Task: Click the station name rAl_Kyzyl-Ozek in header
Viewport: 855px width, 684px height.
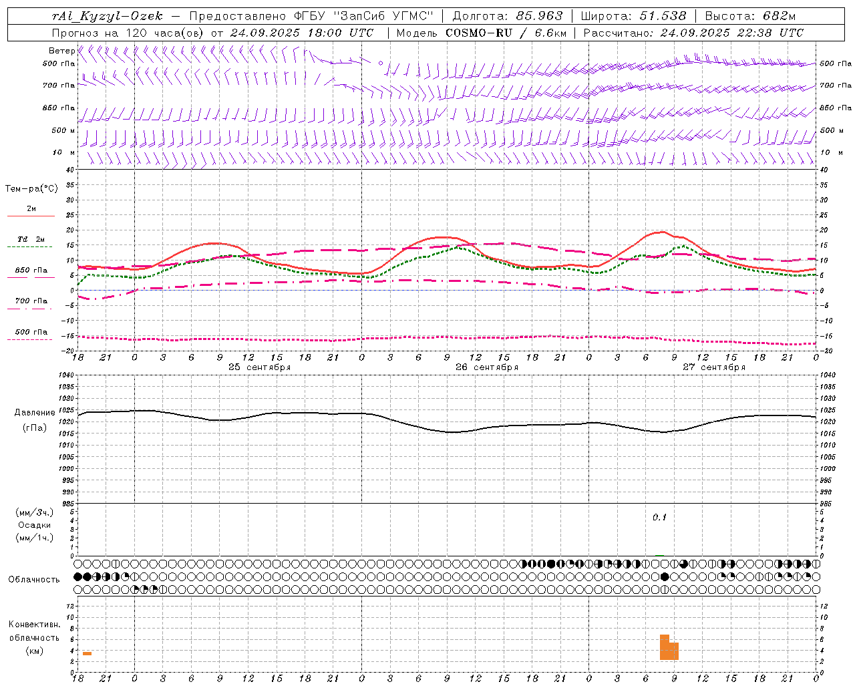Action: pos(107,16)
